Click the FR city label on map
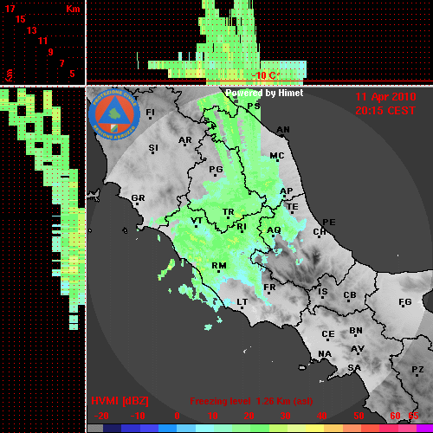 click(269, 288)
